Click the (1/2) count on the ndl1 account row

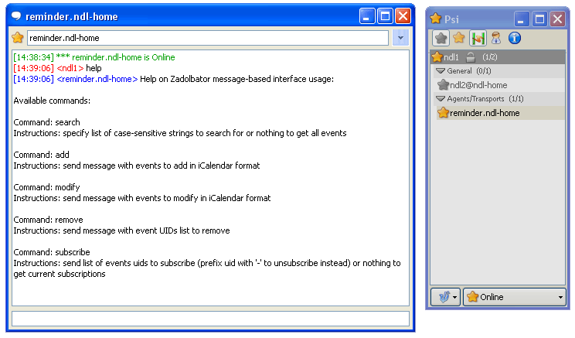(x=490, y=57)
